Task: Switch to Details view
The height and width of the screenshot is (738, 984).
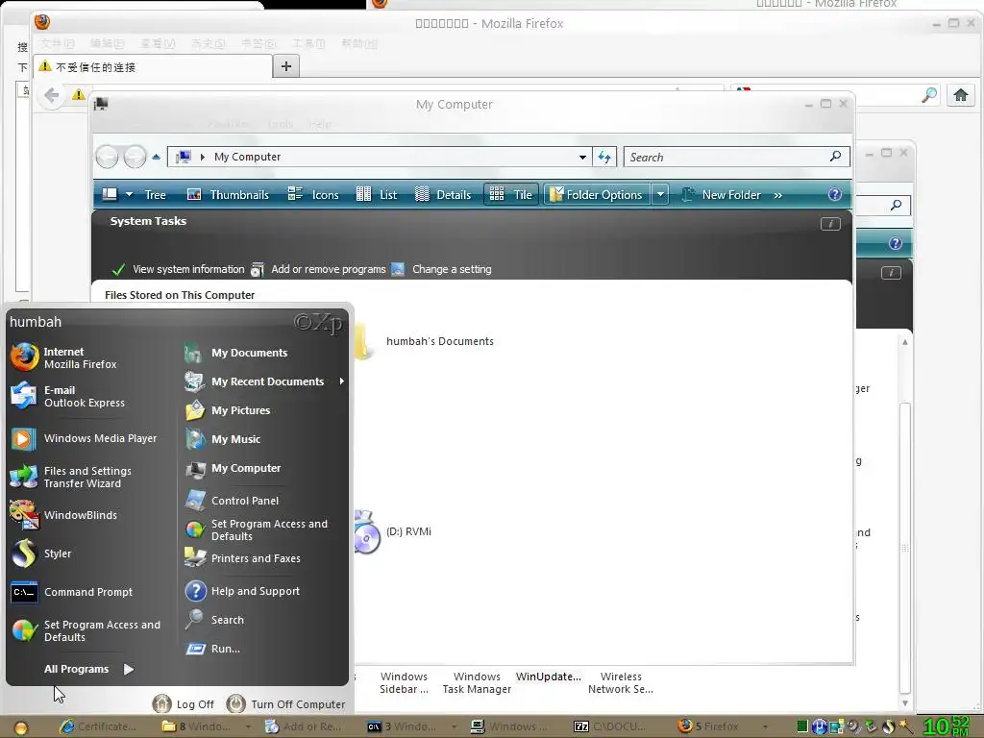Action: pyautogui.click(x=443, y=195)
